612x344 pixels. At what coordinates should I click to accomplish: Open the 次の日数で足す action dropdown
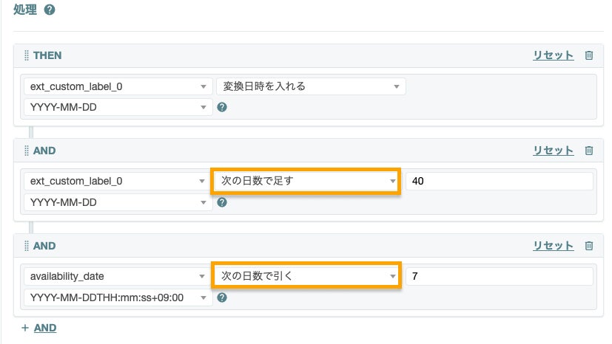click(x=306, y=182)
